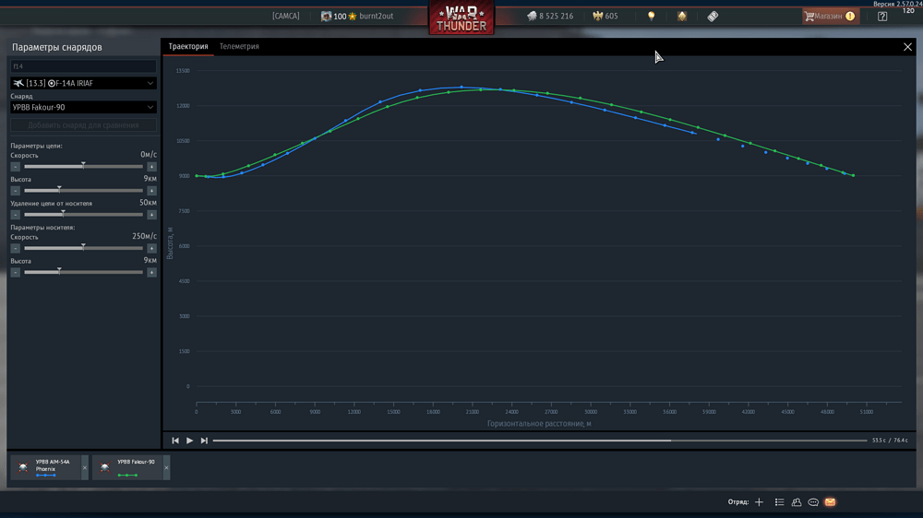Open the help question mark icon
Screen dimensions: 923x518
coord(882,17)
